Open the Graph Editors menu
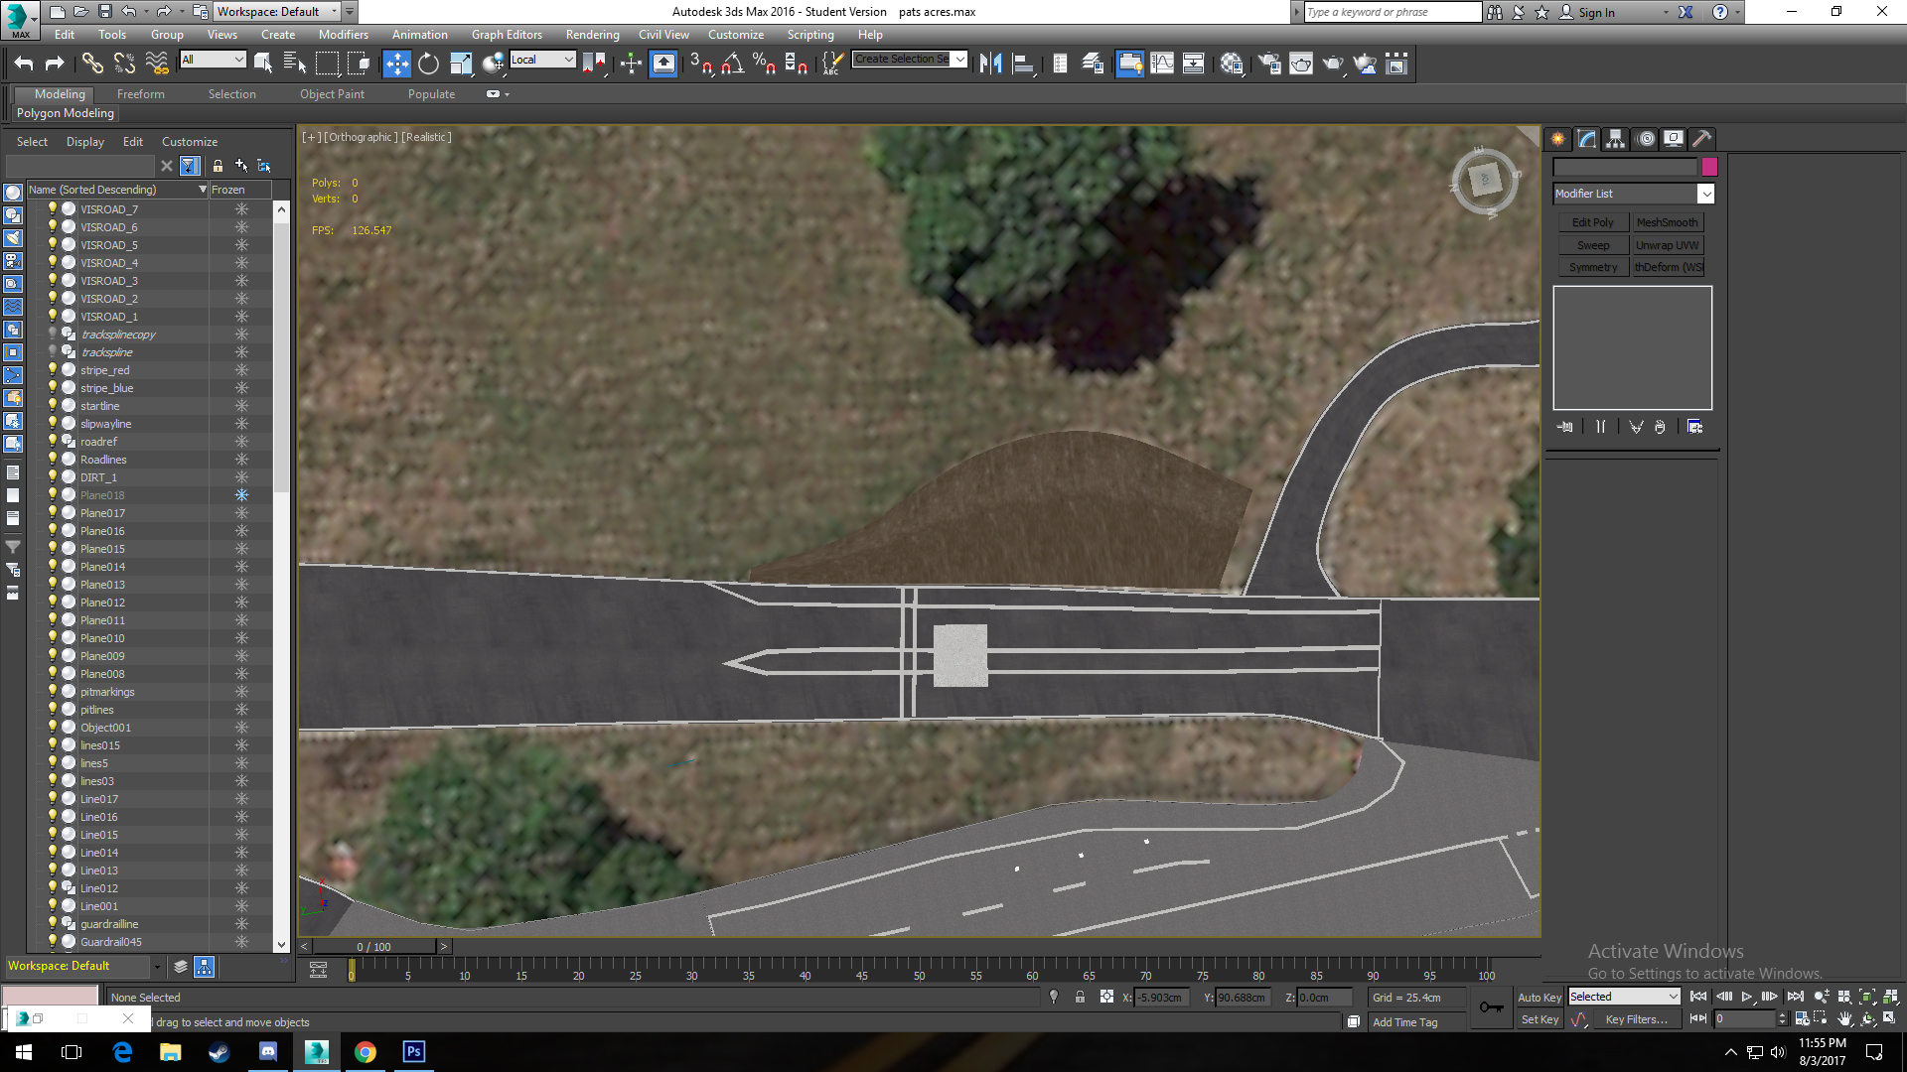 pos(507,35)
